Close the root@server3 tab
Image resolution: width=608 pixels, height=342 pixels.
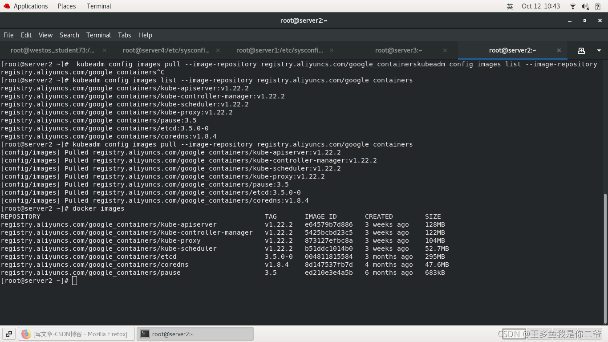[445, 50]
